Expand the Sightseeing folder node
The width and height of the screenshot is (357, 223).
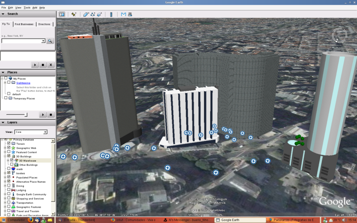[x=5, y=83]
